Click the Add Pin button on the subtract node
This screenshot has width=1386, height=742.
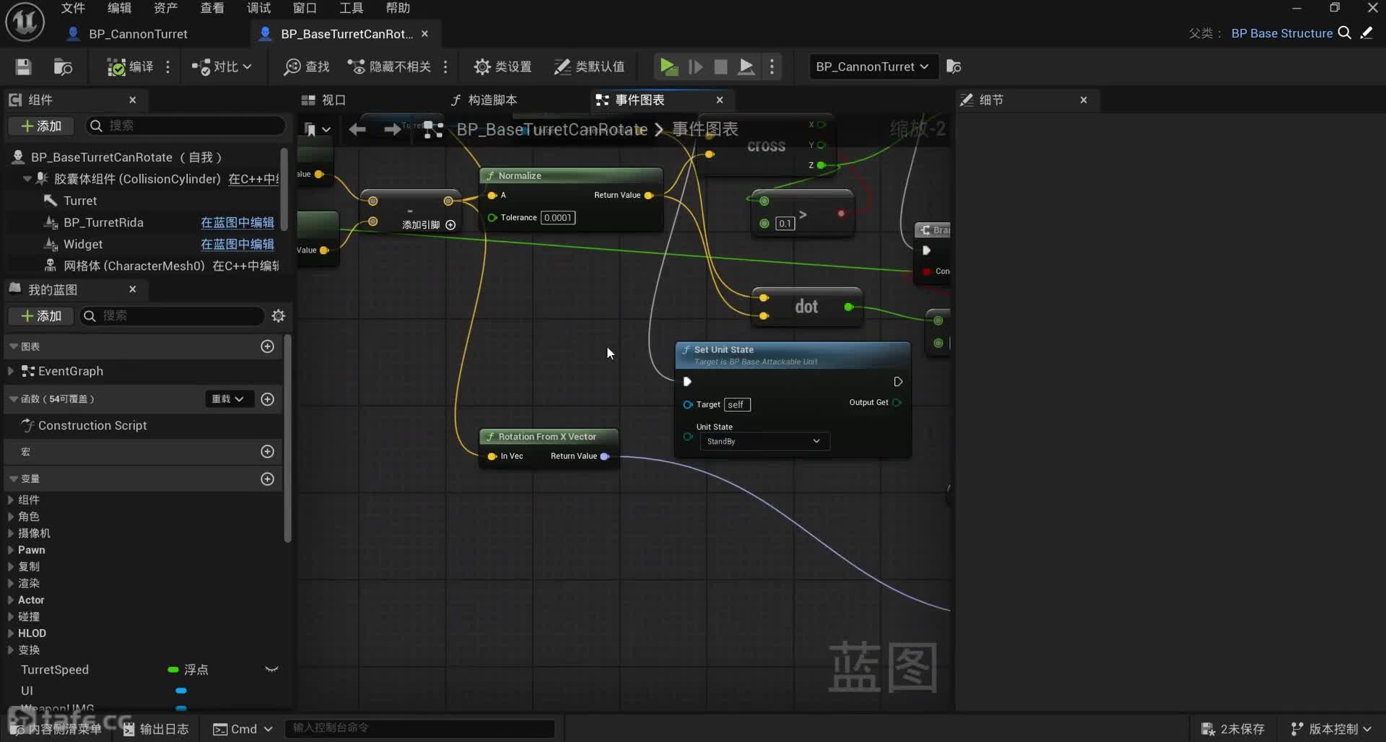(450, 225)
